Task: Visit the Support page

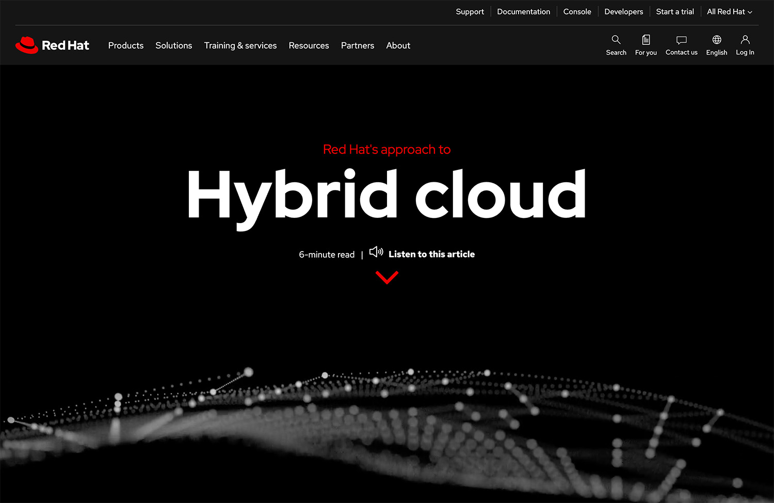Action: tap(470, 11)
